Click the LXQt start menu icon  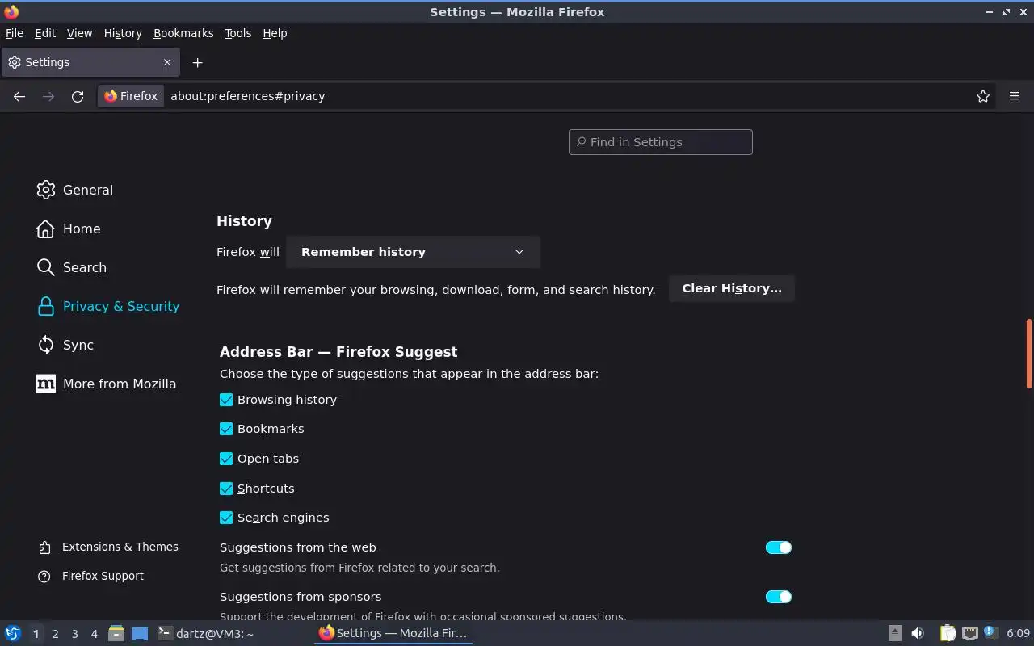point(13,633)
